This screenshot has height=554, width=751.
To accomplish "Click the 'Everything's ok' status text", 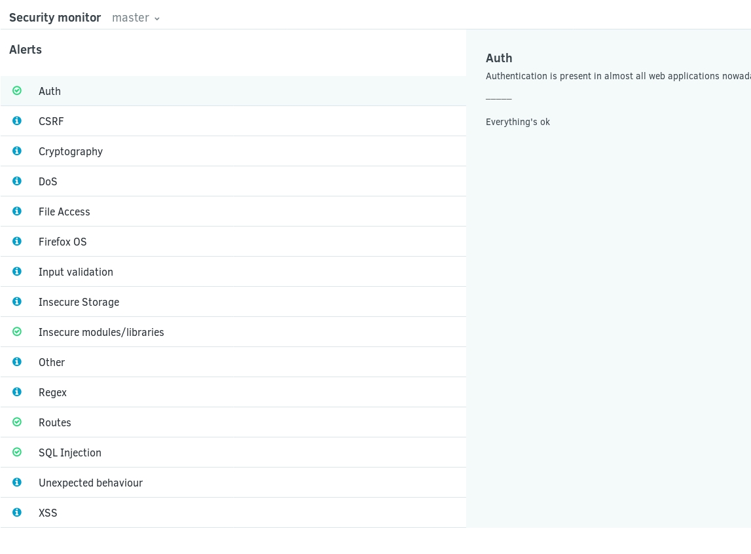I will pos(518,122).
